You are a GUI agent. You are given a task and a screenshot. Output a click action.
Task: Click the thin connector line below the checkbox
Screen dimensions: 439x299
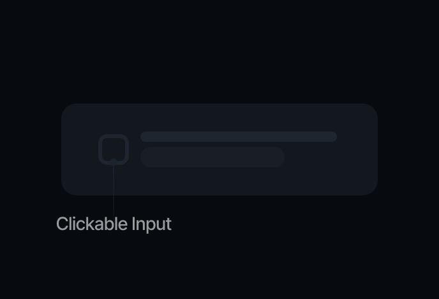pyautogui.click(x=114, y=192)
